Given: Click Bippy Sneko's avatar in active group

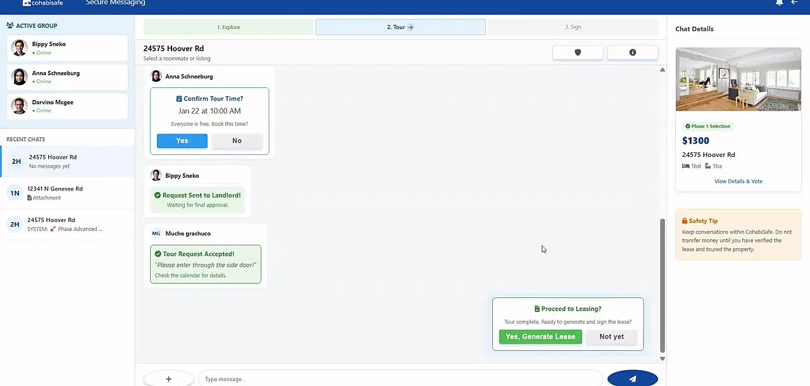Looking at the screenshot, I should click(20, 48).
